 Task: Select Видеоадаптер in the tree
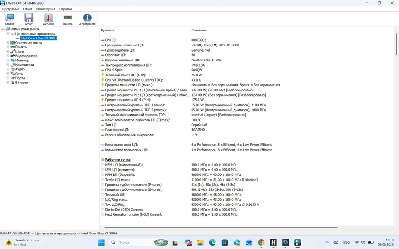(26, 56)
